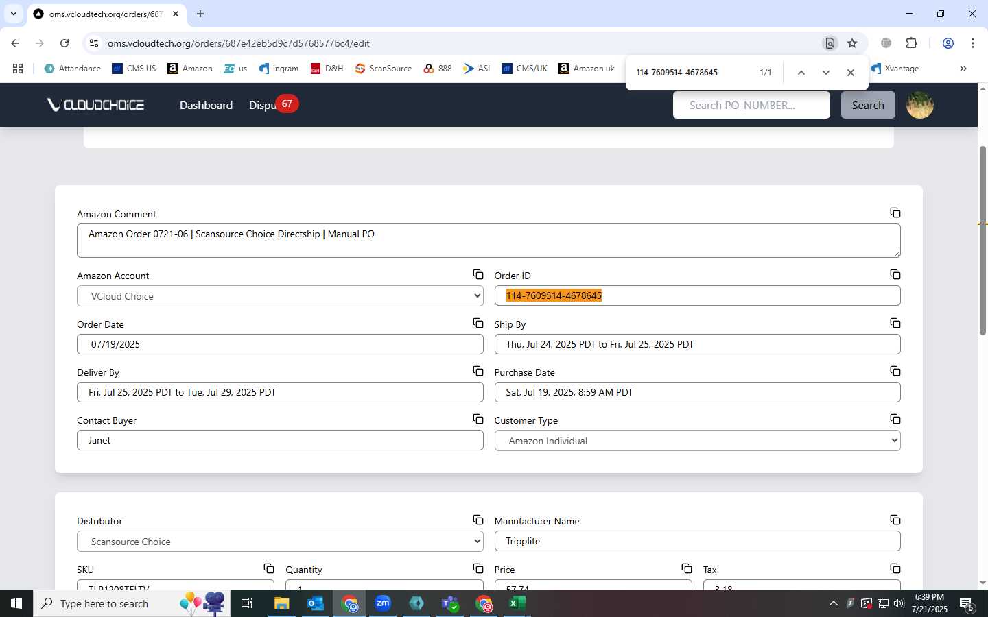Image resolution: width=988 pixels, height=617 pixels.
Task: Click the Ship By field
Action: (x=697, y=344)
